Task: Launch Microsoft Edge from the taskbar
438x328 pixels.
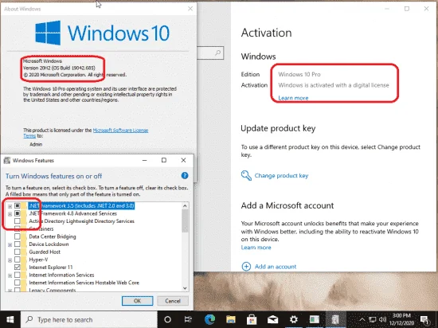Action: pyautogui.click(x=209, y=319)
